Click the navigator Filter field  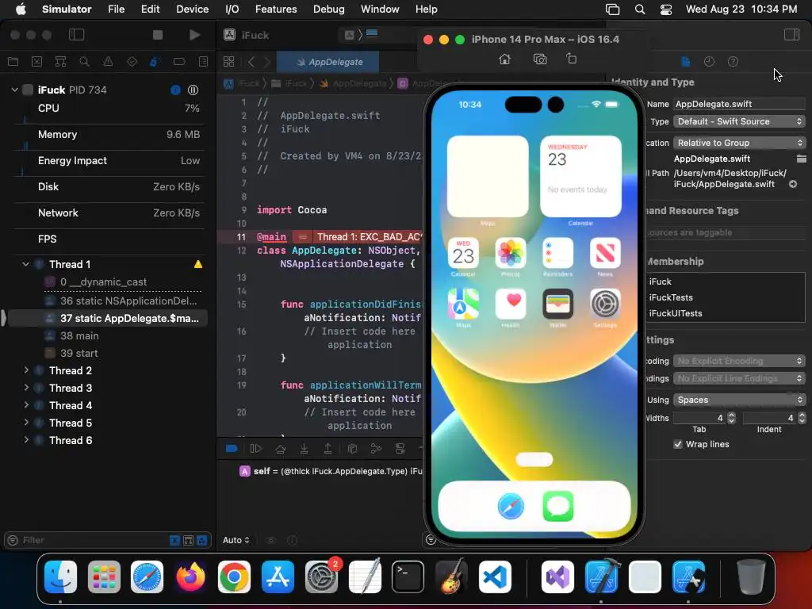(x=94, y=540)
